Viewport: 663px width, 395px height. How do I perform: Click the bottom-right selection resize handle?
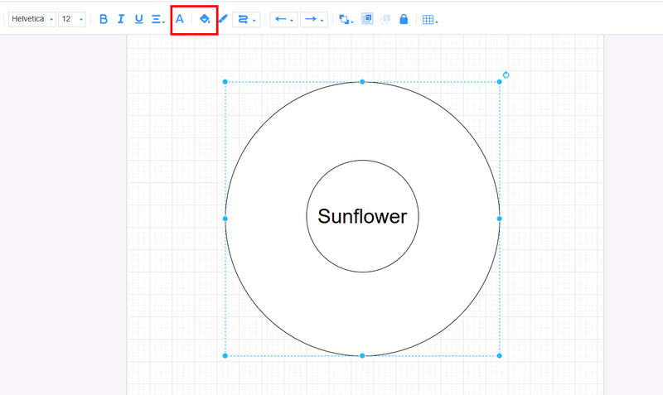(x=499, y=356)
